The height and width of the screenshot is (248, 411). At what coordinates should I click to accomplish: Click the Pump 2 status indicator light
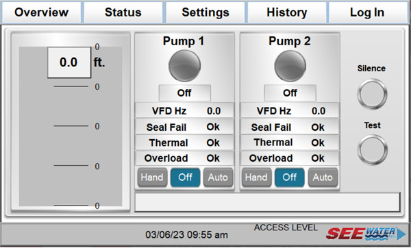[290, 66]
